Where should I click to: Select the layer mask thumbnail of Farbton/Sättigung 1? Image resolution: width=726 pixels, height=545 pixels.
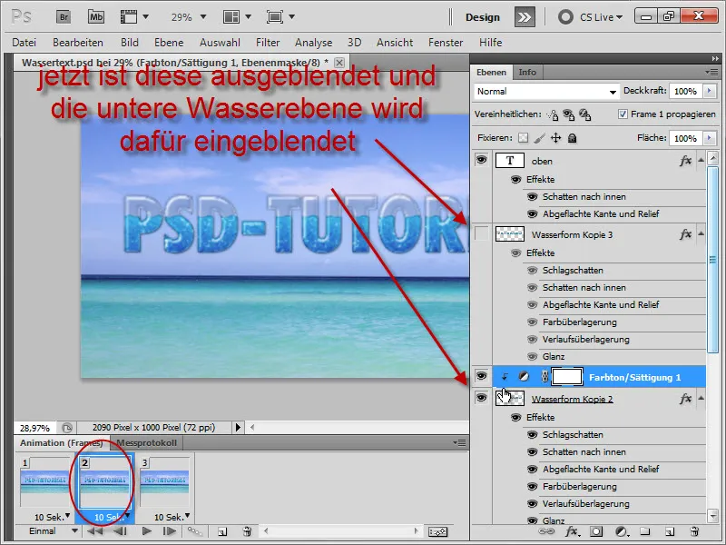point(567,377)
